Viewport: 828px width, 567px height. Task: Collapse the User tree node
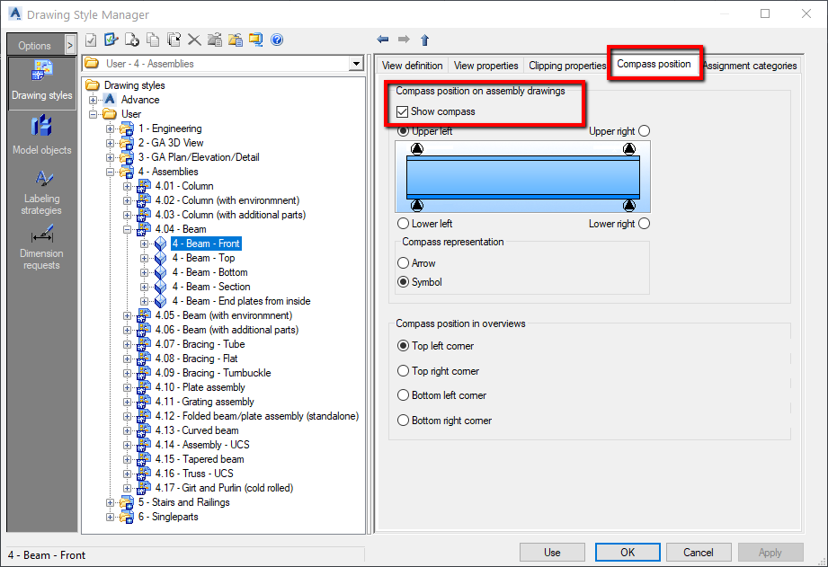(x=93, y=114)
